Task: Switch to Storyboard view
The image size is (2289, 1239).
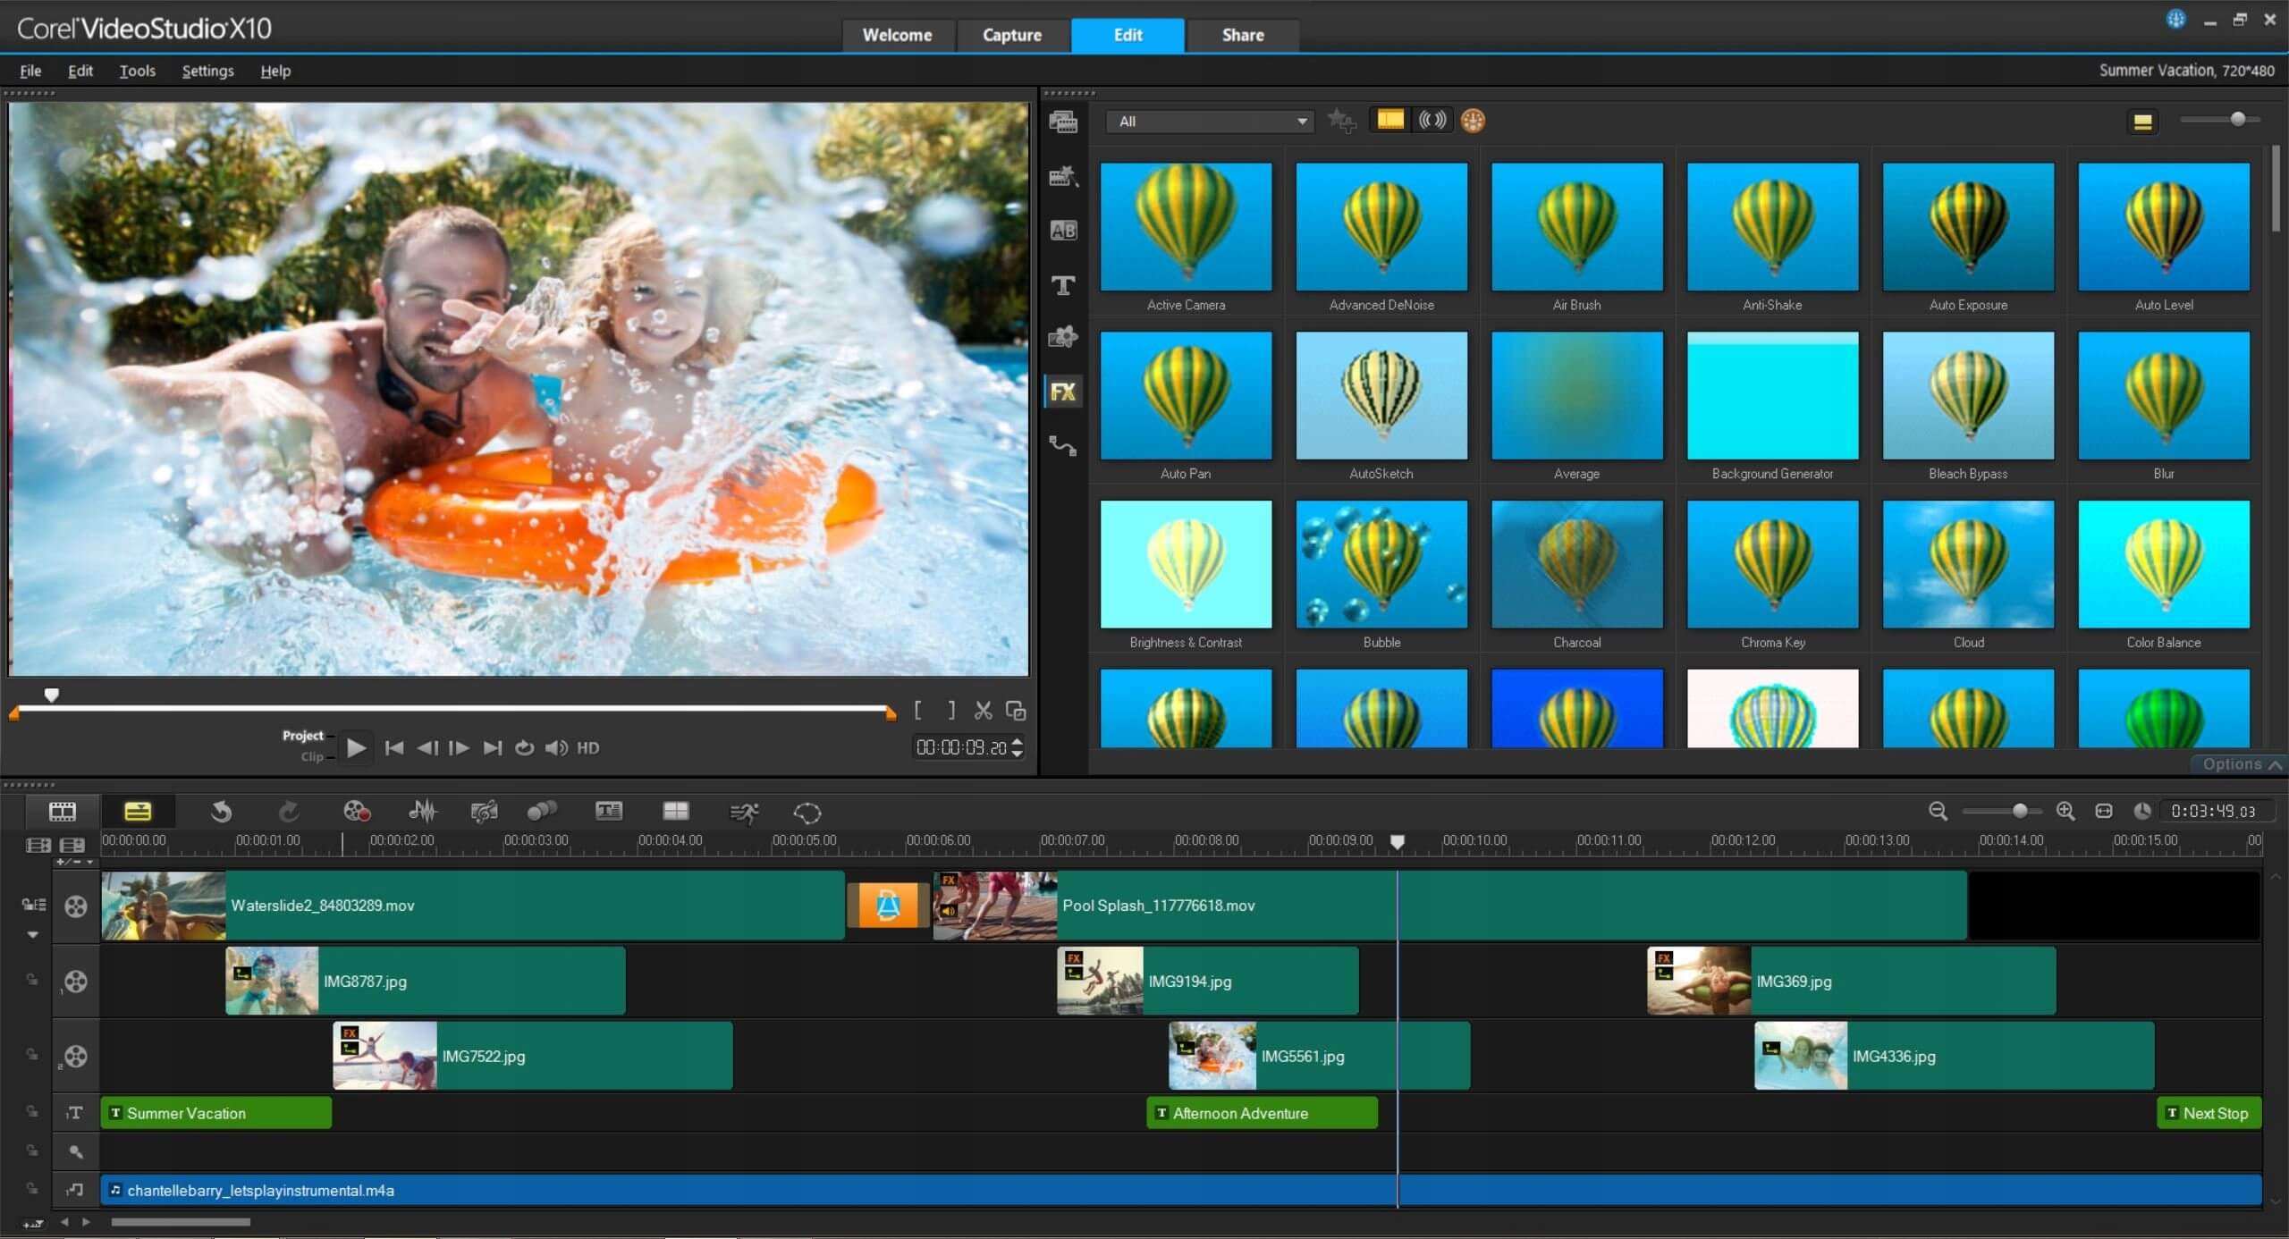Action: point(63,812)
